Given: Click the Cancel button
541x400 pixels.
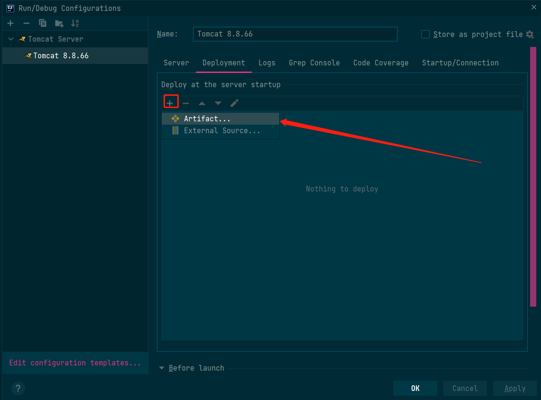Looking at the screenshot, I should (x=465, y=388).
